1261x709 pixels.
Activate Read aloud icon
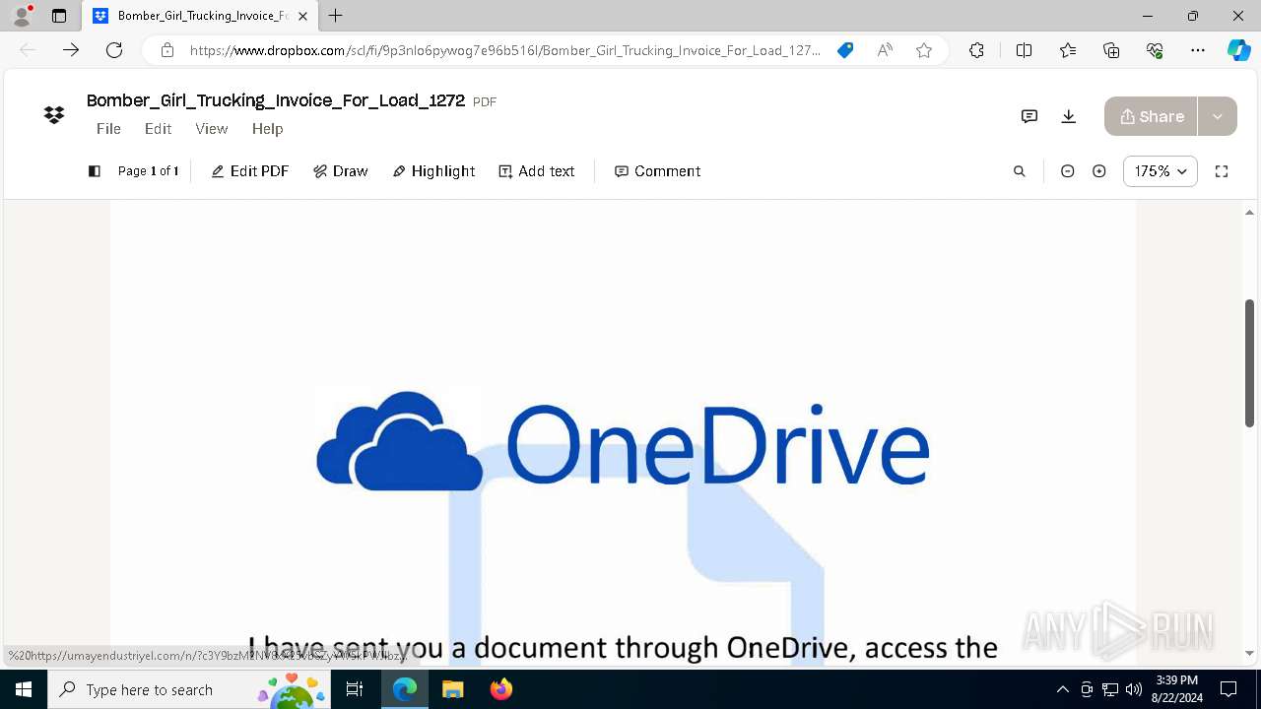tap(885, 50)
